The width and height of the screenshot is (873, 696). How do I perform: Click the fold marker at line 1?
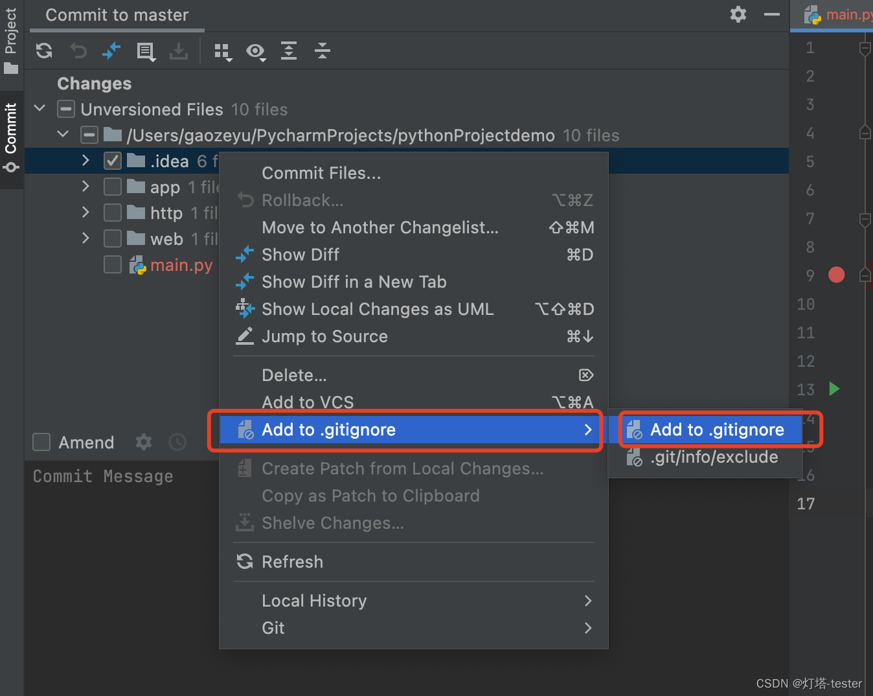[x=865, y=49]
